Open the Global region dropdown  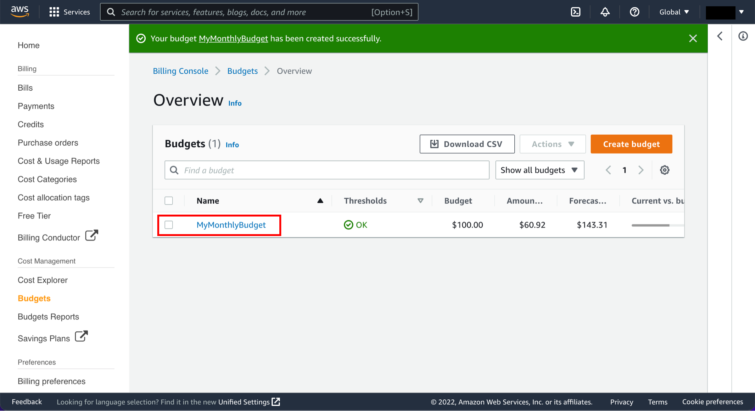(674, 12)
